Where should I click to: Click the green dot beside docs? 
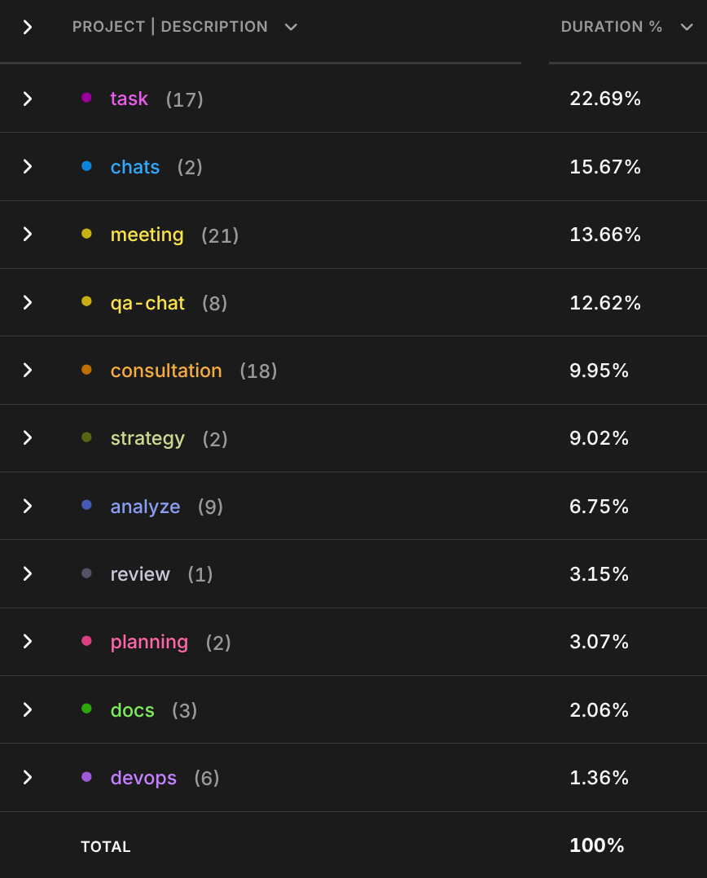coord(86,709)
